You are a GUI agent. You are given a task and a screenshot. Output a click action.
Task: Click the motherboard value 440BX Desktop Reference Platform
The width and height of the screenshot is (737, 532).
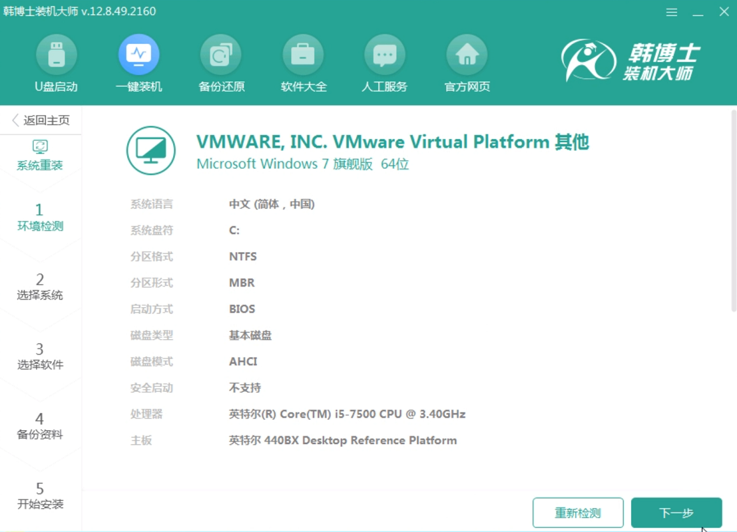pyautogui.click(x=360, y=440)
